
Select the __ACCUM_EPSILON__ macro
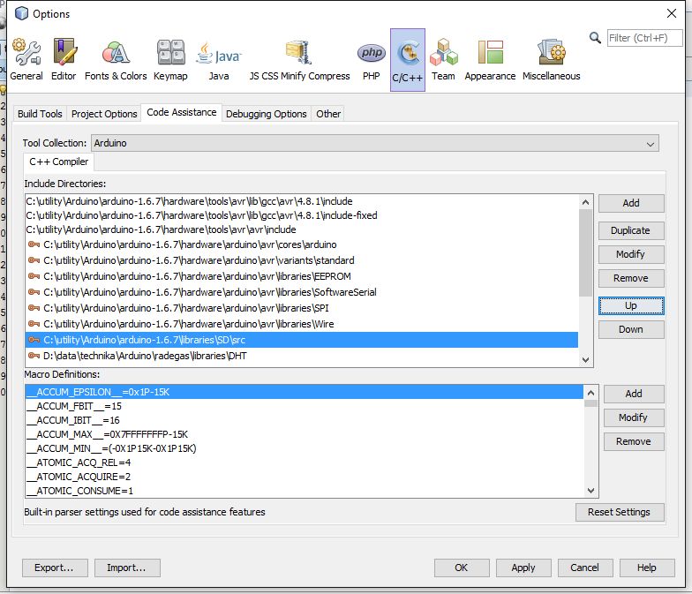(305, 392)
